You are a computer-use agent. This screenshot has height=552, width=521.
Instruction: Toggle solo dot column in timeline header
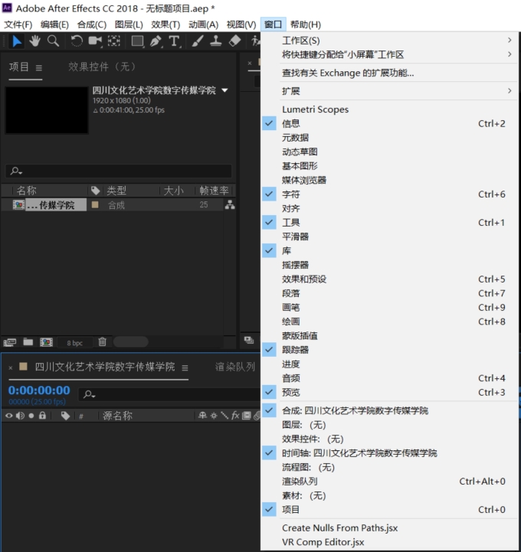pos(31,416)
